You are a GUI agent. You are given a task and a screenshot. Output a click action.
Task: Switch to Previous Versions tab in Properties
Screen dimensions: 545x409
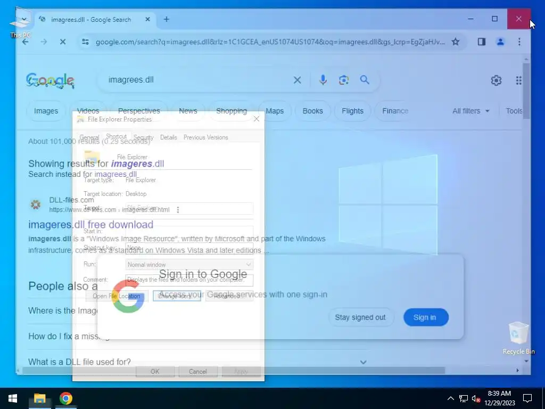206,137
